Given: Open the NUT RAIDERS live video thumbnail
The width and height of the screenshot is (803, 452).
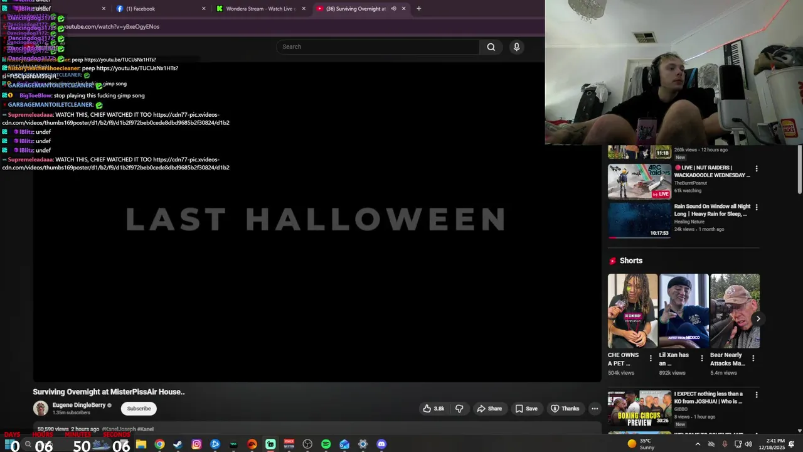Looking at the screenshot, I should click(x=639, y=181).
